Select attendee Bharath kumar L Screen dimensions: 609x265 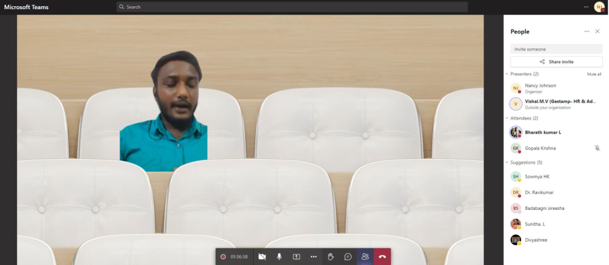click(x=556, y=132)
